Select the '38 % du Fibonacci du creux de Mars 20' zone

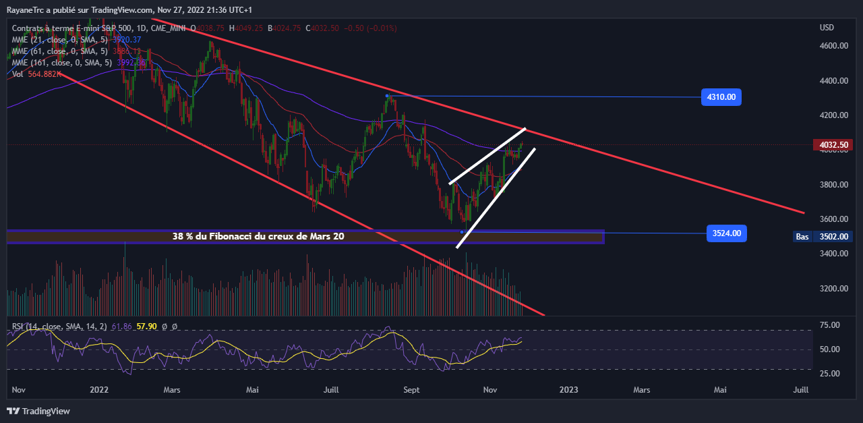pos(305,236)
